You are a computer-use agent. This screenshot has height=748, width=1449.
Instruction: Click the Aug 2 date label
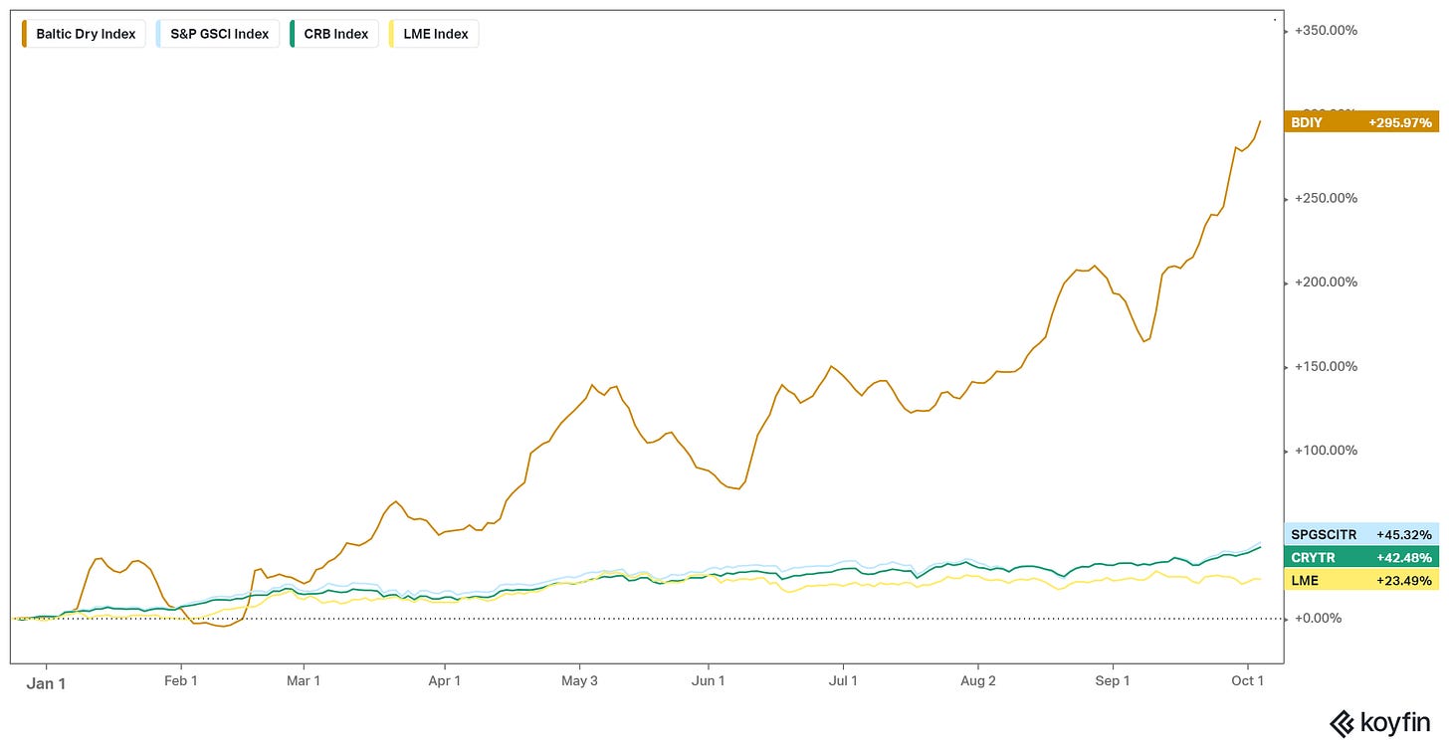click(978, 681)
